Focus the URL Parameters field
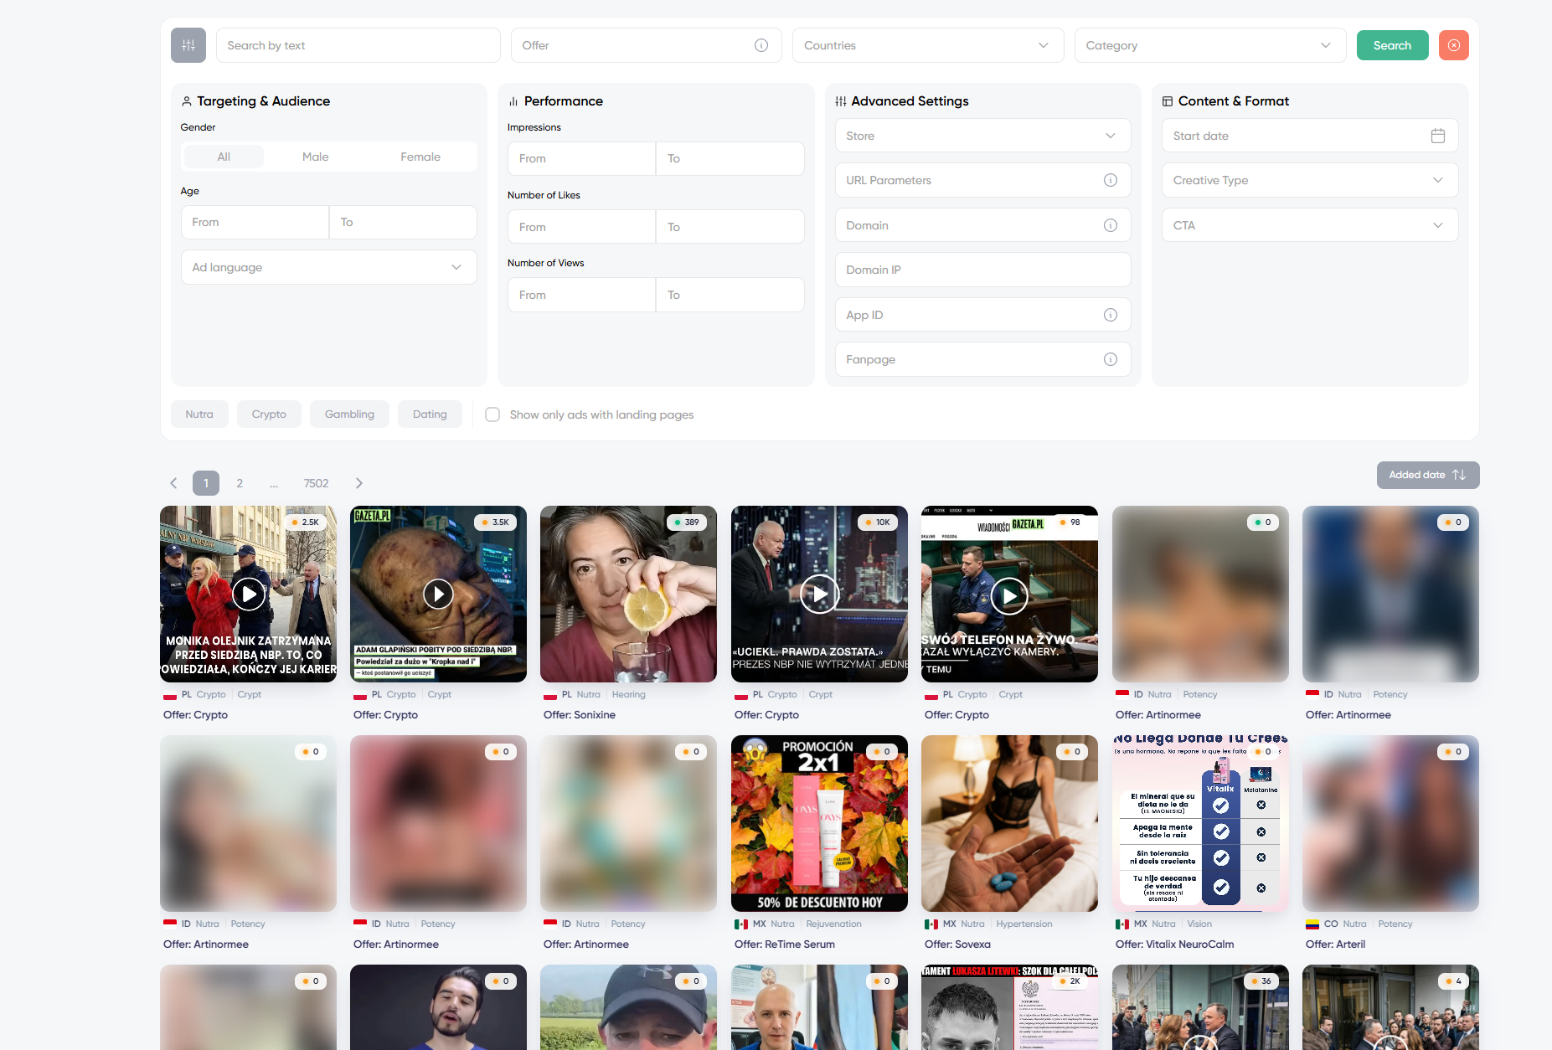 coord(983,180)
